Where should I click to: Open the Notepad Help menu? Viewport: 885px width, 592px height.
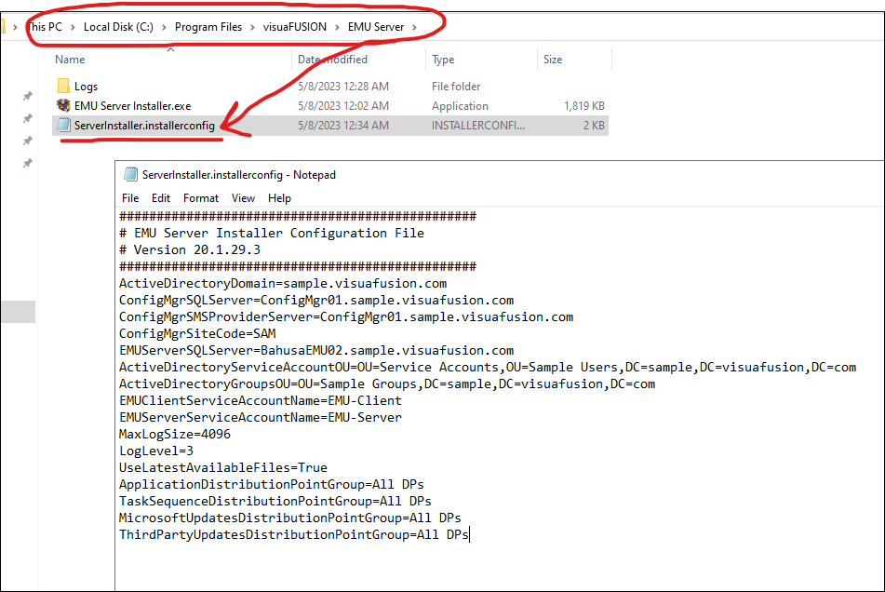click(x=279, y=198)
